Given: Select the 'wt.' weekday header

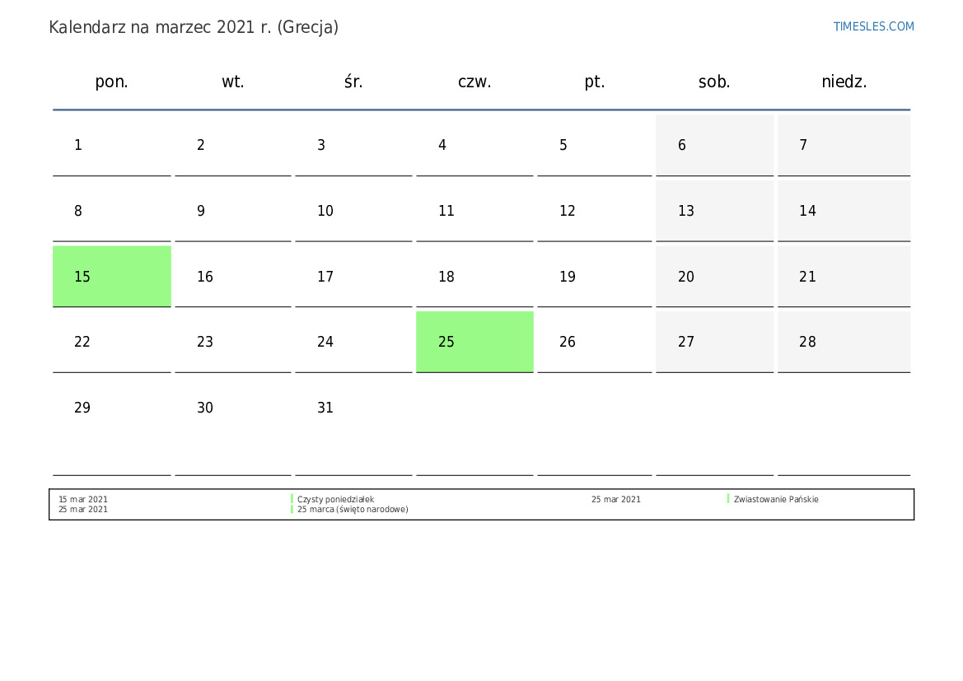Looking at the screenshot, I should point(233,82).
